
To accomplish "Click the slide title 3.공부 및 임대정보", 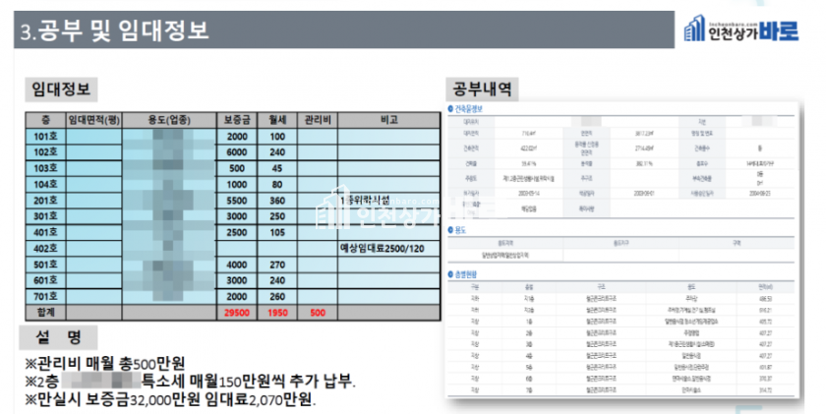I will (114, 32).
